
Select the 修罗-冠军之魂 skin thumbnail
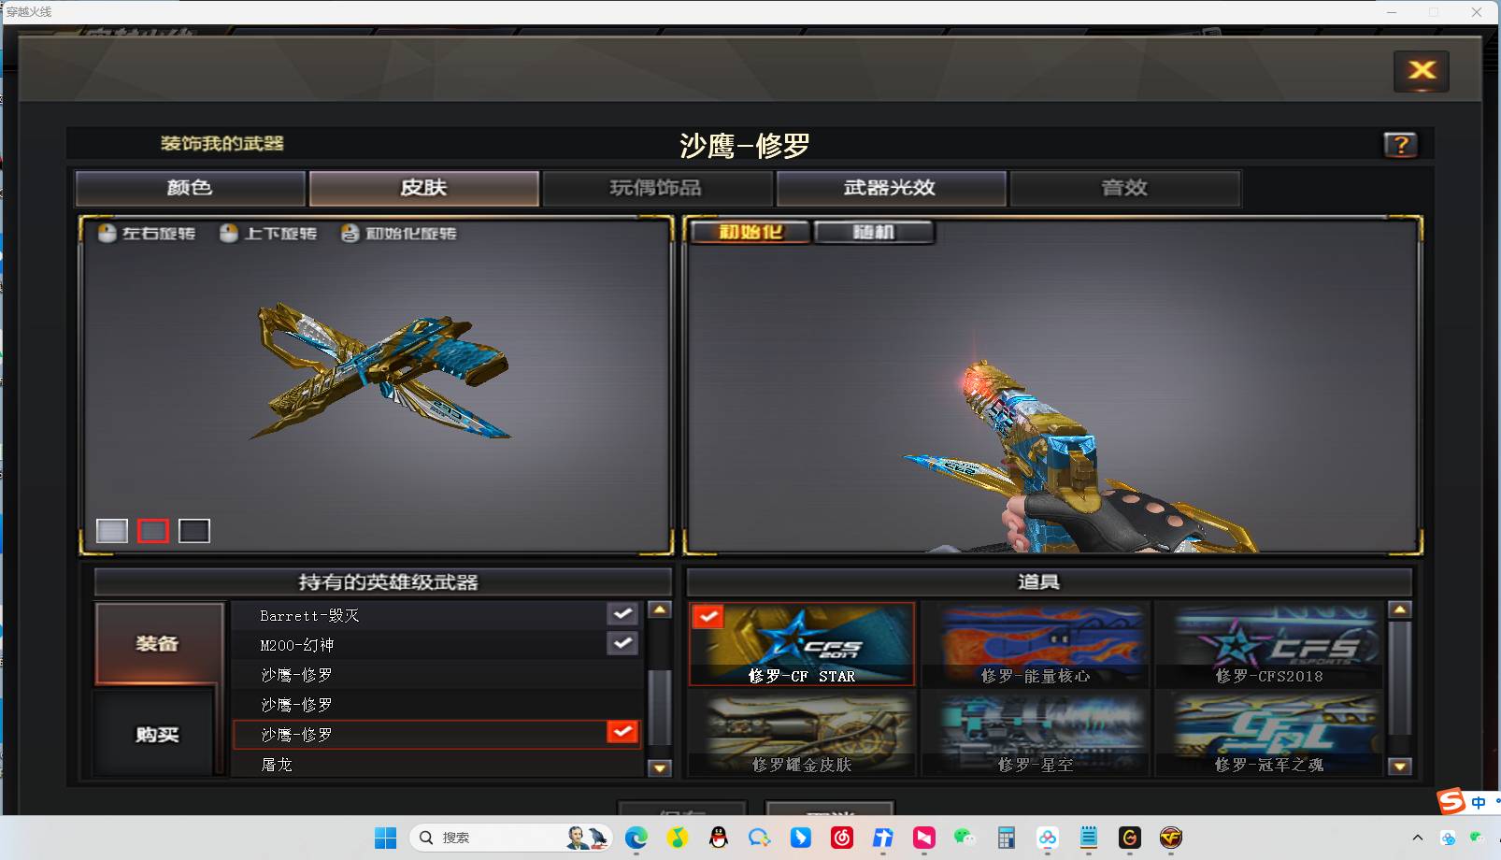pos(1269,734)
